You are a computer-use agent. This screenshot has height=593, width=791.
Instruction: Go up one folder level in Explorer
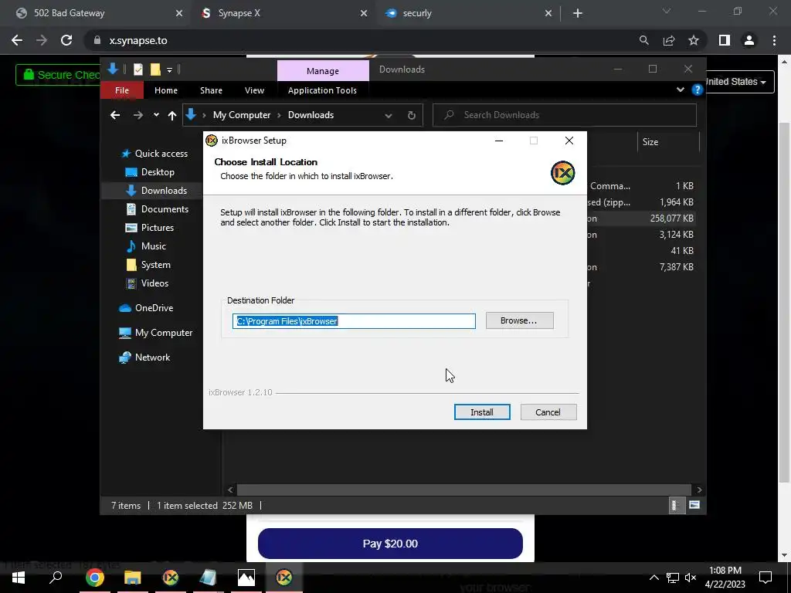pyautogui.click(x=172, y=116)
